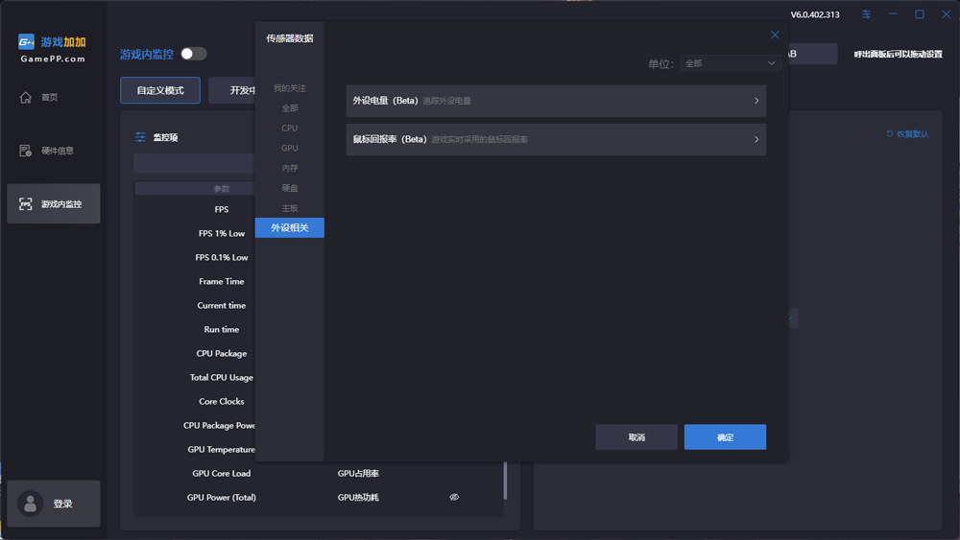The height and width of the screenshot is (540, 960).
Task: Close the sensor data dialog
Action: coord(775,35)
